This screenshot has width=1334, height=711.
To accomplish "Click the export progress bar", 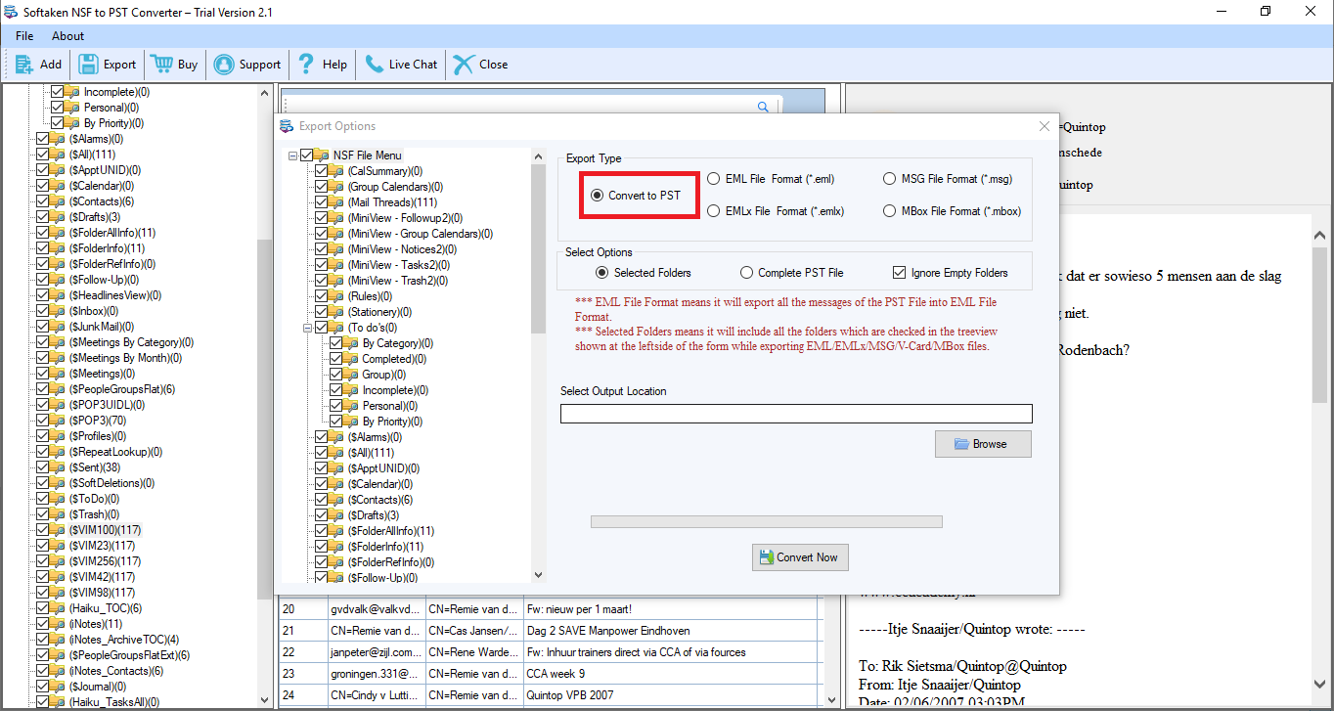I will 767,520.
